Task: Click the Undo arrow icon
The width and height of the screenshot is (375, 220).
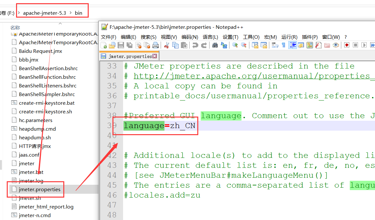Action: pos(195,45)
